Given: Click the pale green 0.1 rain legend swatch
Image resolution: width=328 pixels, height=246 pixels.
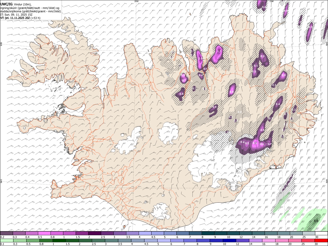Looking at the screenshot, I should 7,241.
